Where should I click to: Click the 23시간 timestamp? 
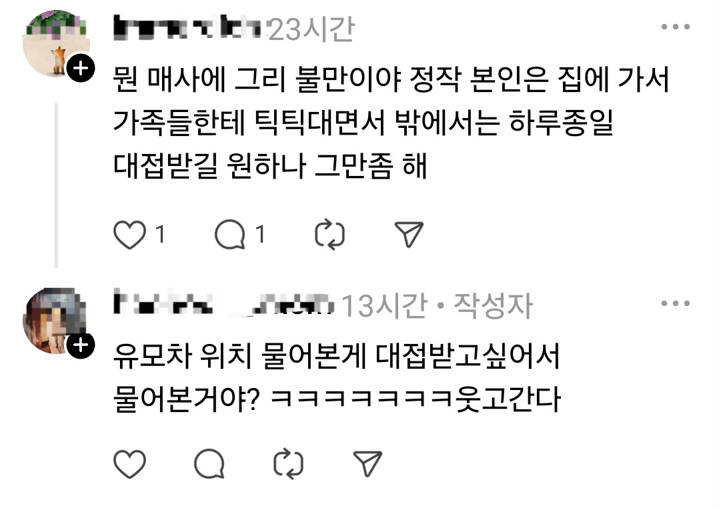(311, 29)
